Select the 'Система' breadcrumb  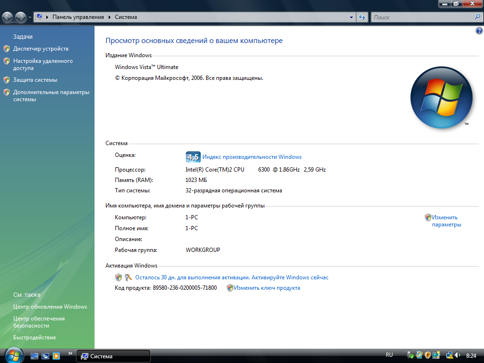tap(126, 17)
